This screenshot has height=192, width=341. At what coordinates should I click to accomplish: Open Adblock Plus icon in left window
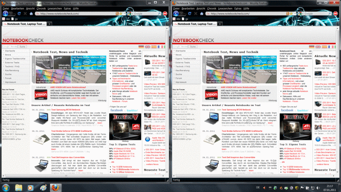[x=165, y=14]
